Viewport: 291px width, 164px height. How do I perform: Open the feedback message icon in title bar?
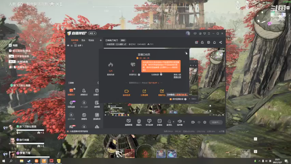tap(195, 34)
